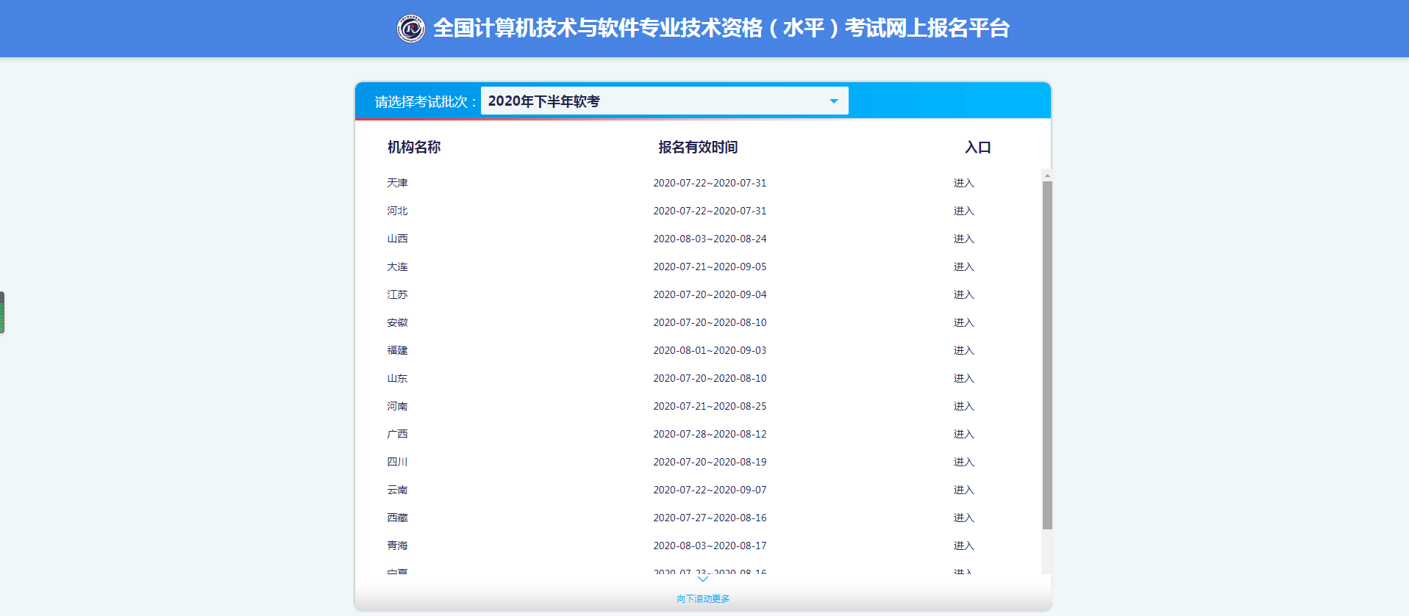This screenshot has height=616, width=1409.
Task: Enter the 安徽 registration portal
Action: 963,322
